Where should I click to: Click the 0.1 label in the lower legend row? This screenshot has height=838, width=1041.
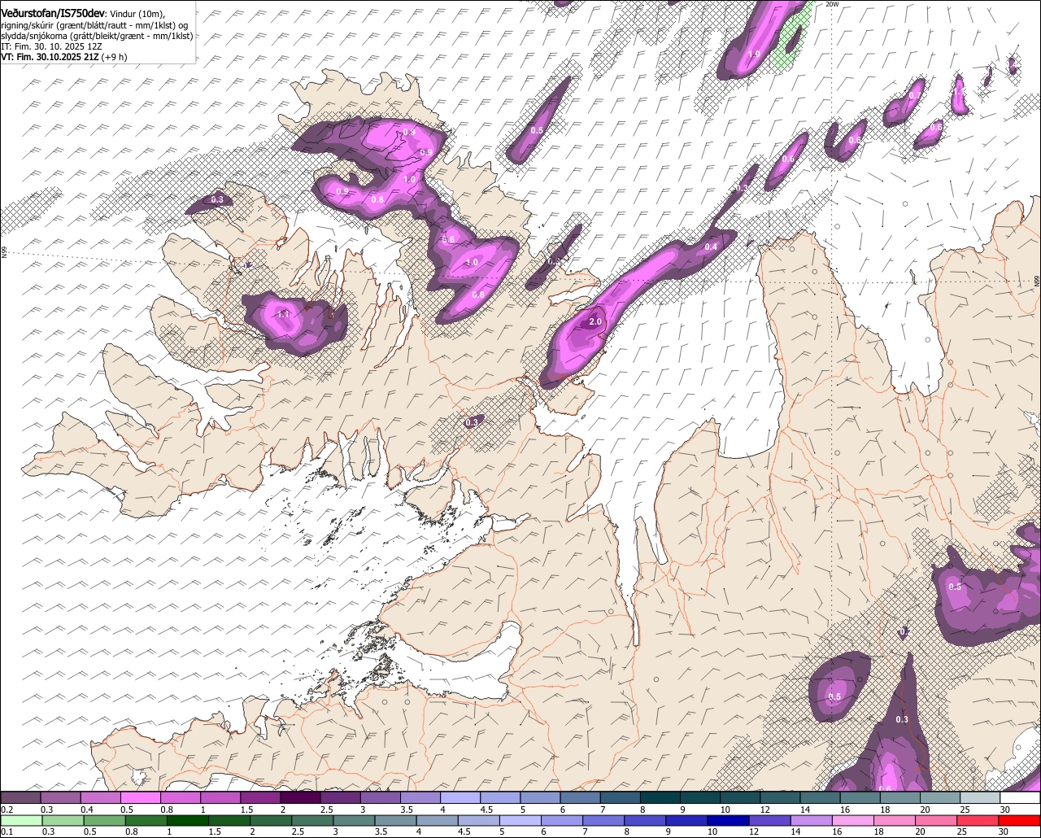click(x=7, y=831)
